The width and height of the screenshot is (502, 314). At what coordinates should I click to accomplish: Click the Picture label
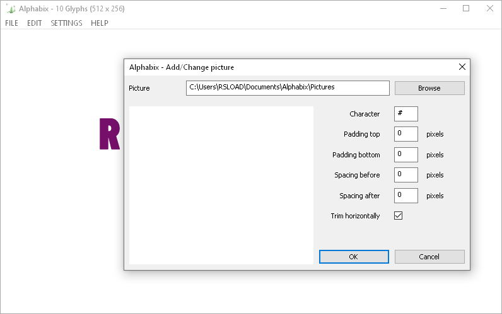coord(139,88)
